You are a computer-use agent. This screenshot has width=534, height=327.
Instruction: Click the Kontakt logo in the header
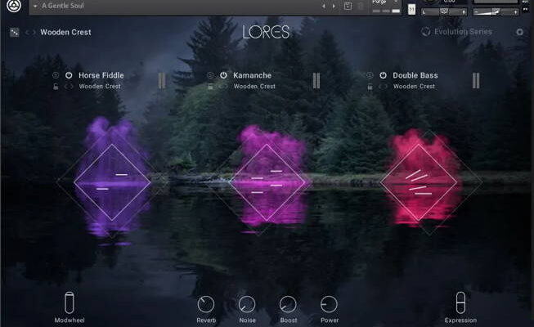[x=13, y=7]
